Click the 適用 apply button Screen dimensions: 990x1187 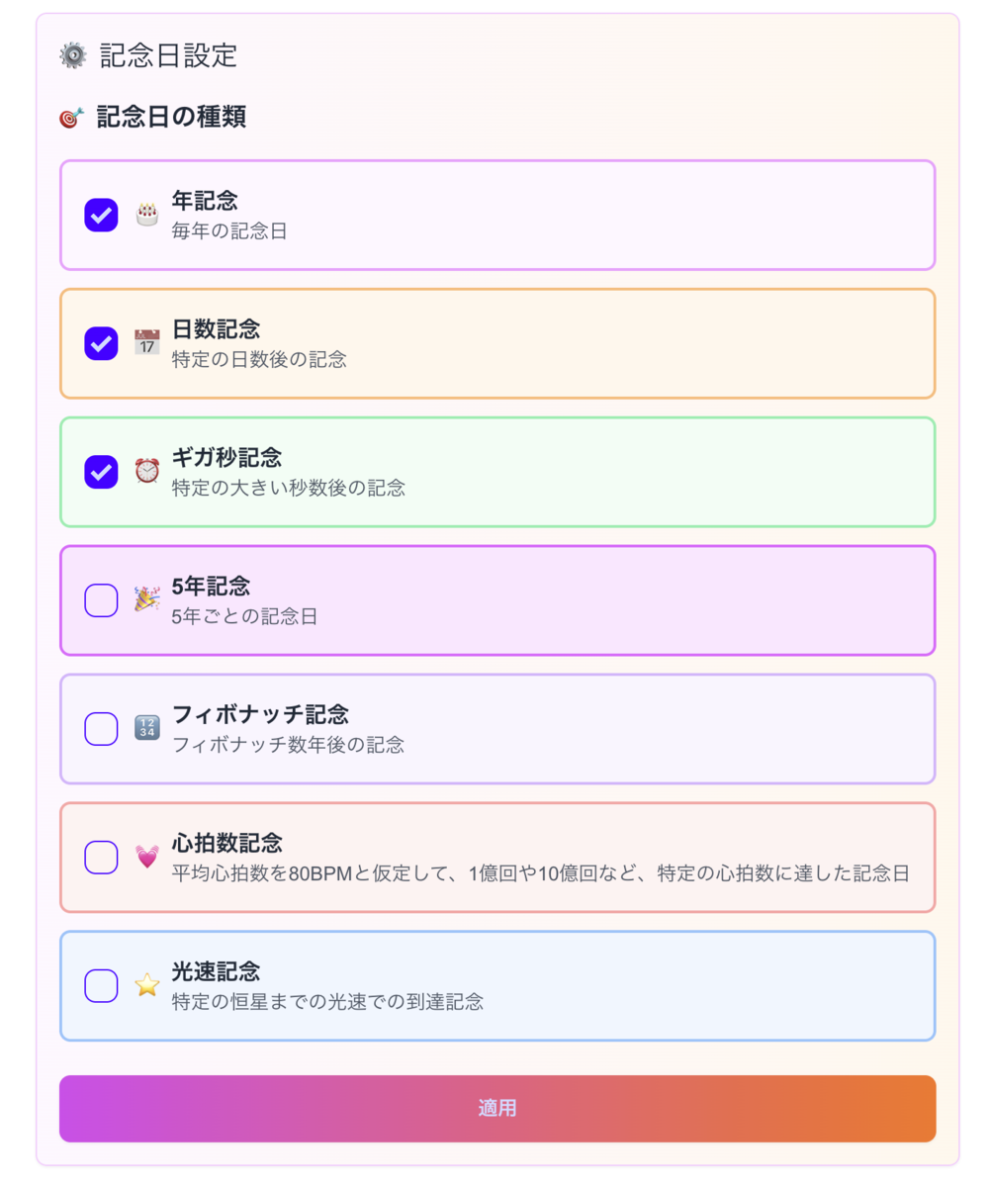[x=497, y=1109]
